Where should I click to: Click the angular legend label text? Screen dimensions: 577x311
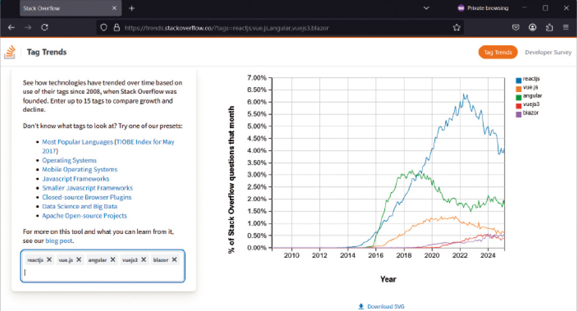[532, 95]
